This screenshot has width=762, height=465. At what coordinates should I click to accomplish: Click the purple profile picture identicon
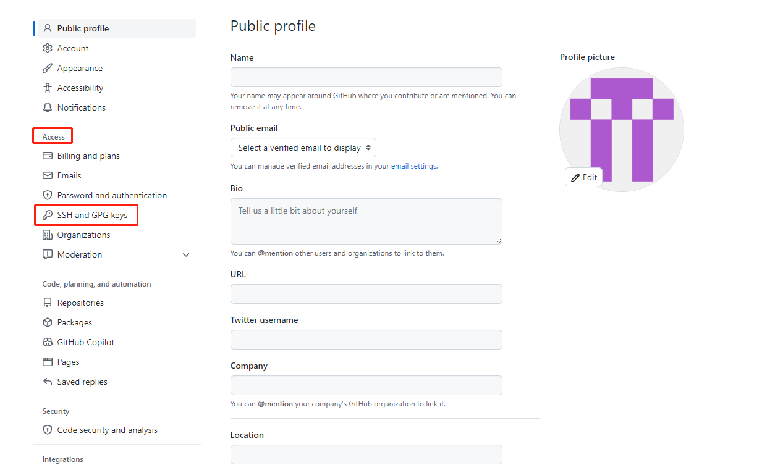[622, 129]
